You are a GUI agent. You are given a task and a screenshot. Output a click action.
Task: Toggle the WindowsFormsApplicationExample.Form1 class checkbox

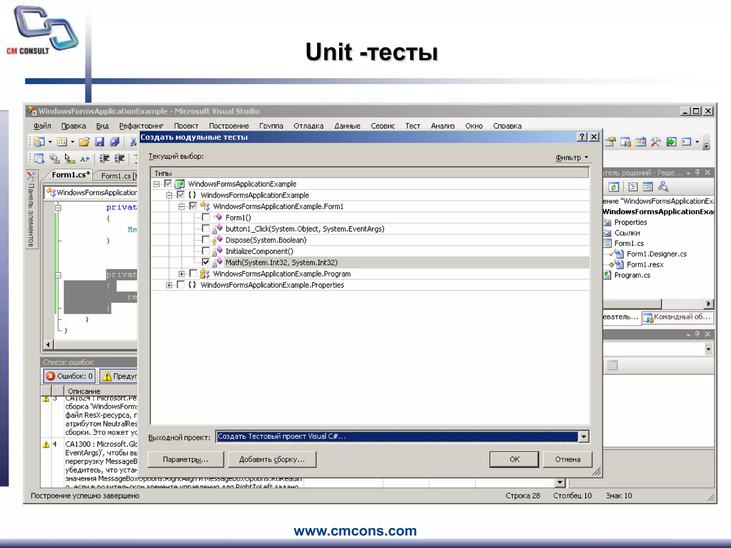click(193, 206)
